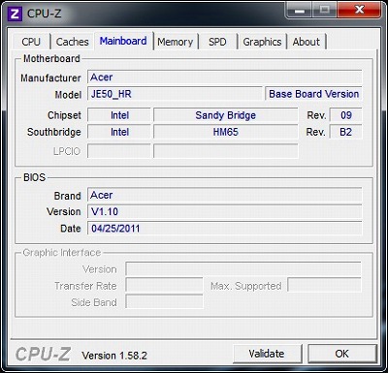Close the CPU-Z window
The width and height of the screenshot is (388, 373).
point(359,10)
